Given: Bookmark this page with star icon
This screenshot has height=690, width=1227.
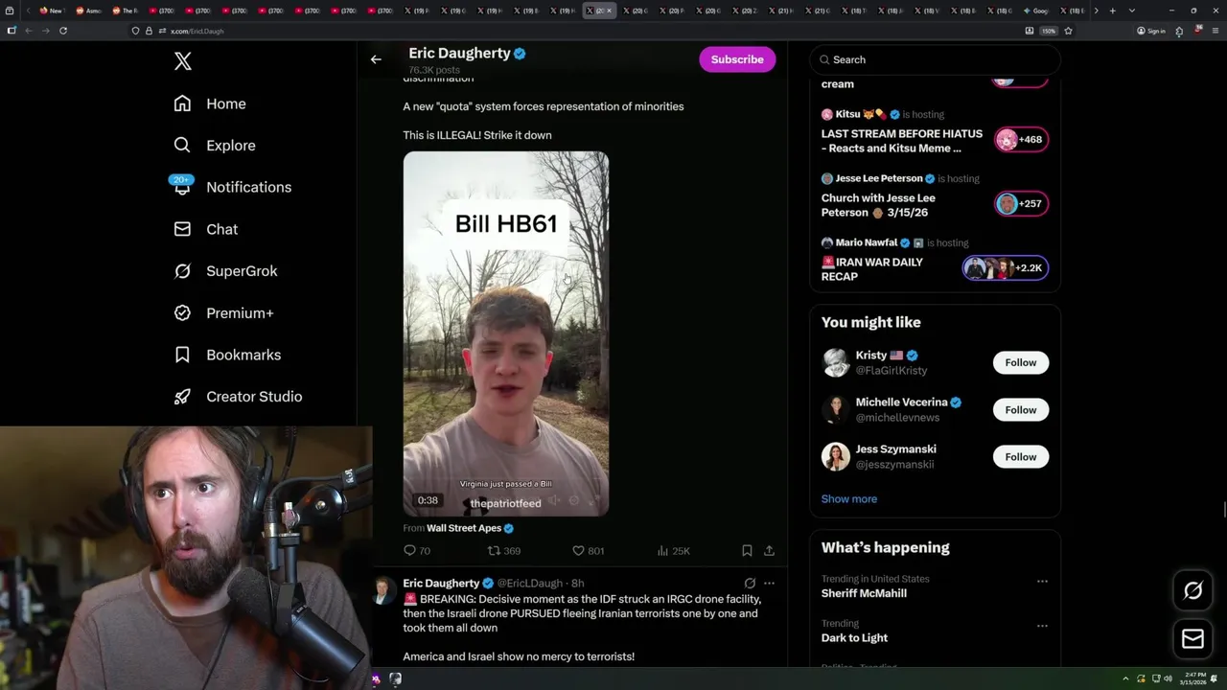Looking at the screenshot, I should pos(1068,31).
